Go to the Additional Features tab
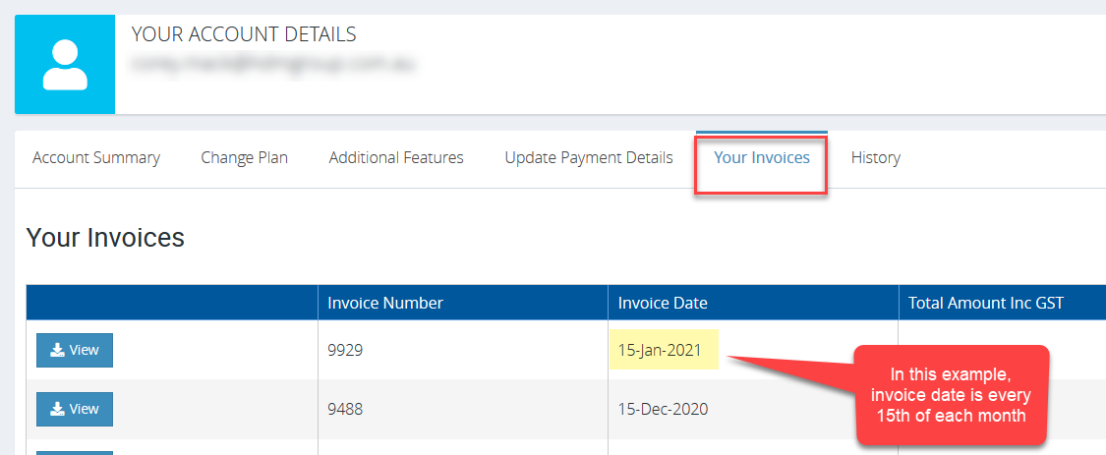The image size is (1106, 455). point(396,157)
